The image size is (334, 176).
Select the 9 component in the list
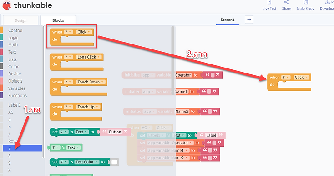pyautogui.click(x=10, y=163)
